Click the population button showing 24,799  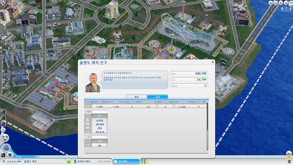pyautogui.click(x=126, y=161)
